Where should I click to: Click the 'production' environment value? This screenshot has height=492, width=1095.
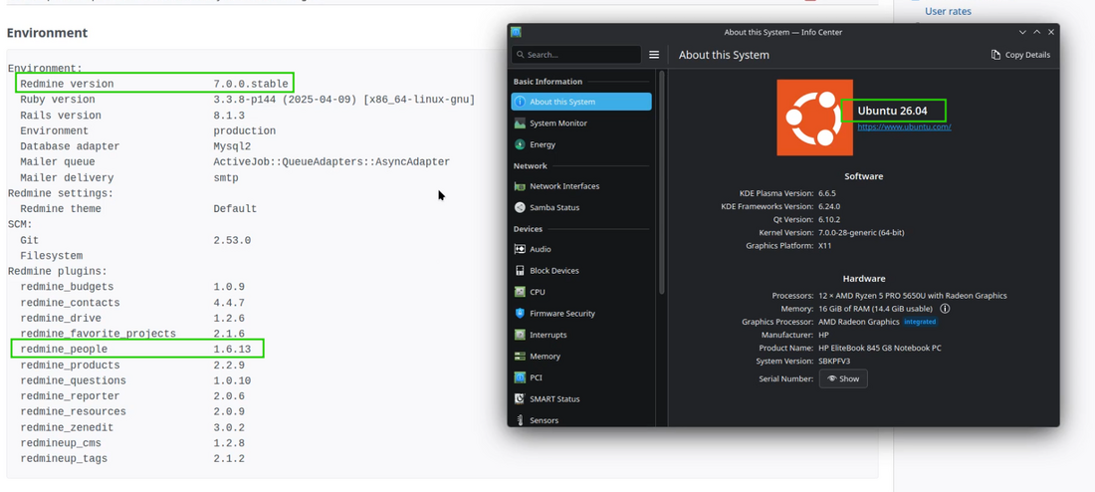click(245, 130)
